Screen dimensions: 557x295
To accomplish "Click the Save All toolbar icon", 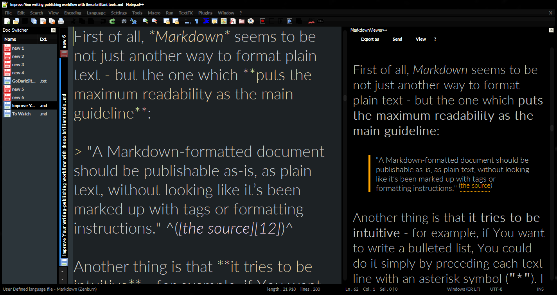I will coord(34,21).
